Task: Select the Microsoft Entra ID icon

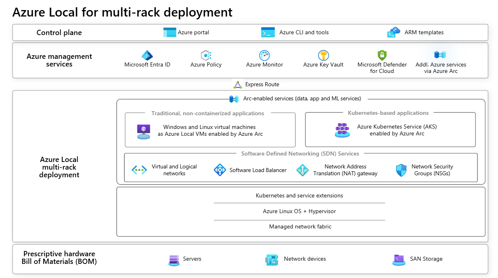Action: pos(147,55)
